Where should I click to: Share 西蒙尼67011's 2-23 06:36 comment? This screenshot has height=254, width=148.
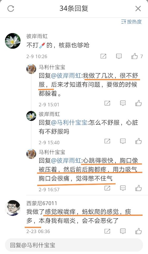click(107, 231)
